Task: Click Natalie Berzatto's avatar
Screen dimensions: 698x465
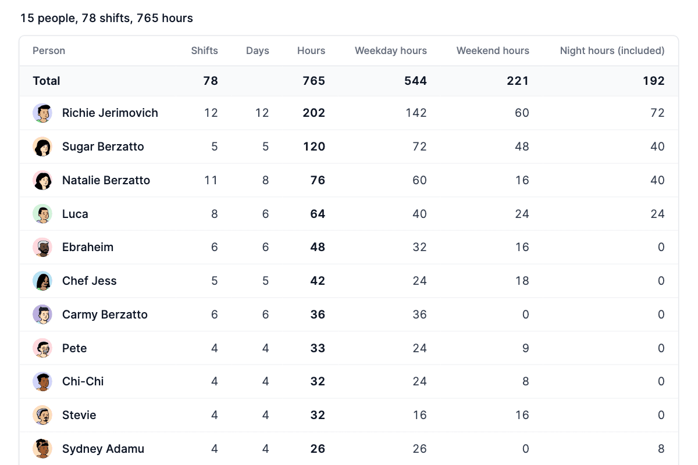Action: click(42, 180)
